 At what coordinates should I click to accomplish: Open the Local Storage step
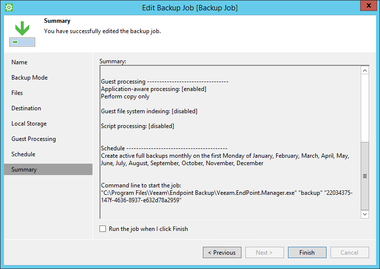(29, 124)
